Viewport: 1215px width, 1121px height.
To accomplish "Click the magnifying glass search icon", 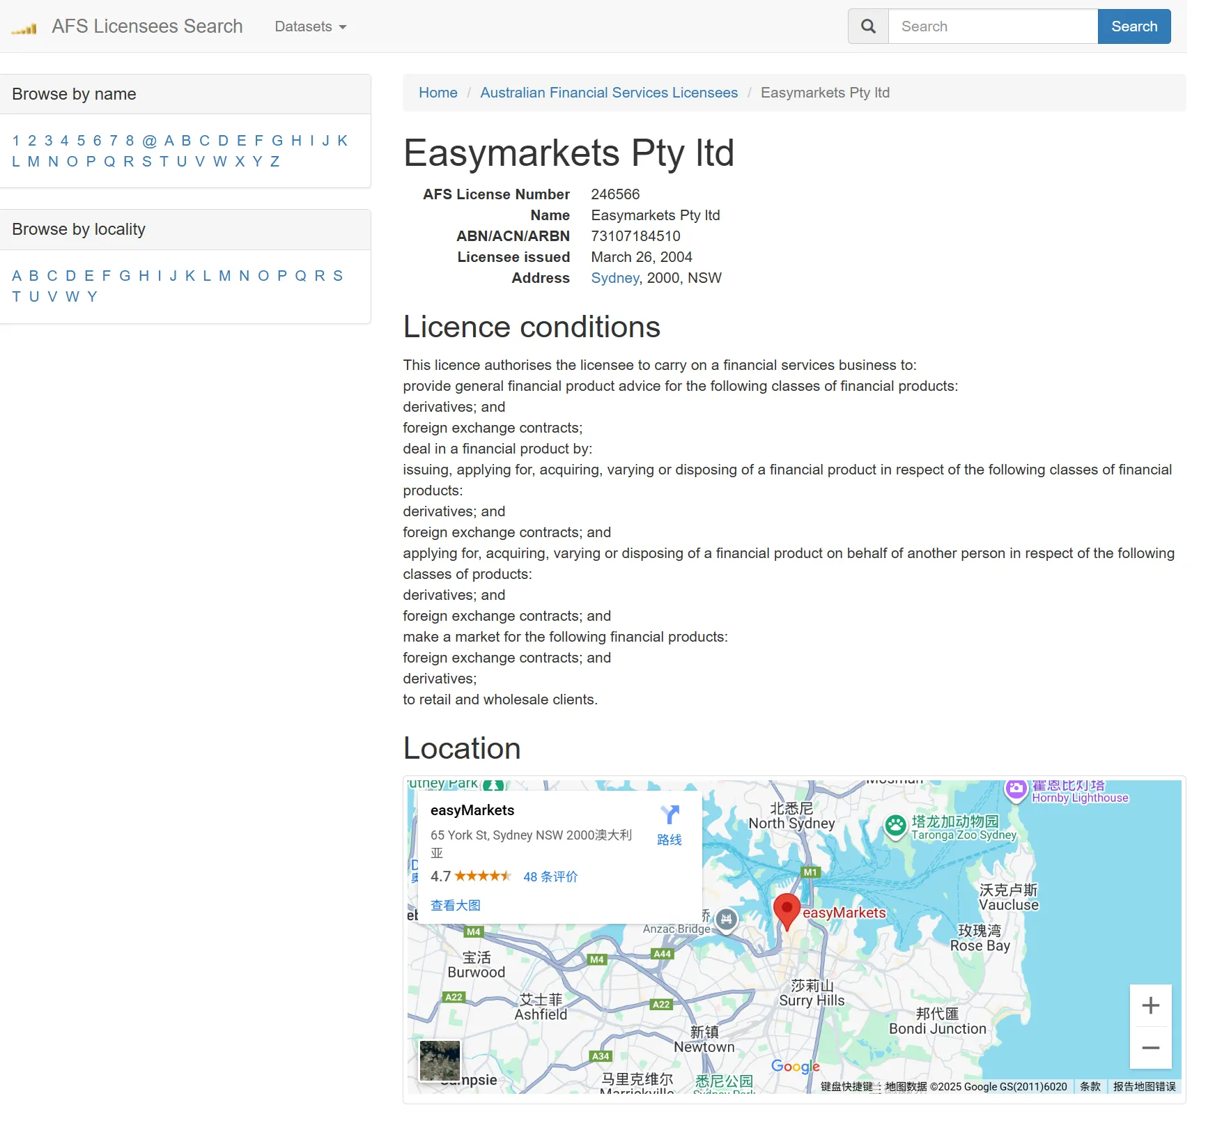I will [x=868, y=26].
